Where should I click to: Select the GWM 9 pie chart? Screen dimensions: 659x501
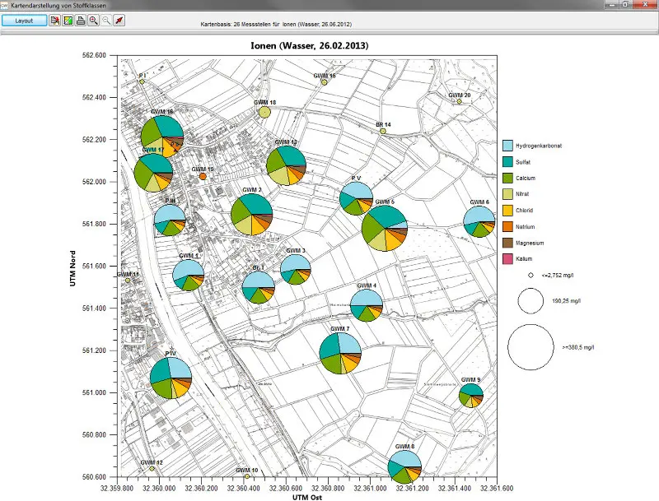(470, 395)
